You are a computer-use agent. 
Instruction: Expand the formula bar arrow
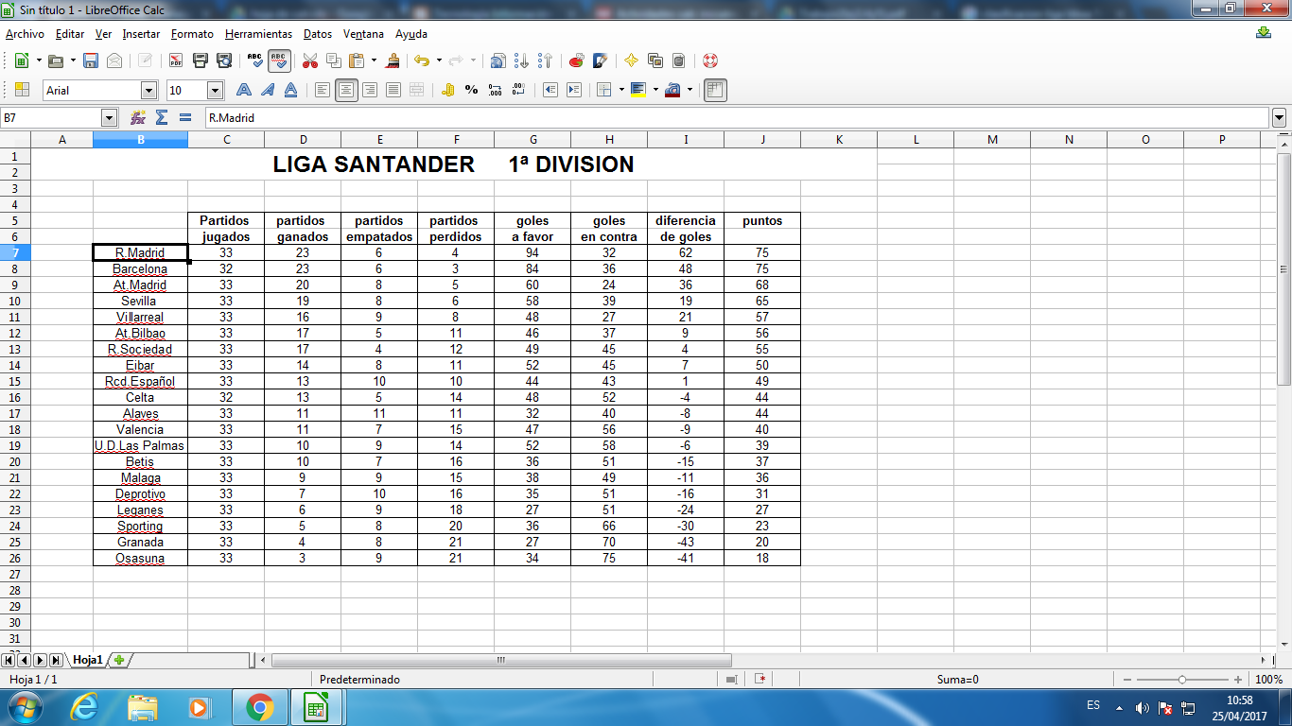click(1280, 118)
